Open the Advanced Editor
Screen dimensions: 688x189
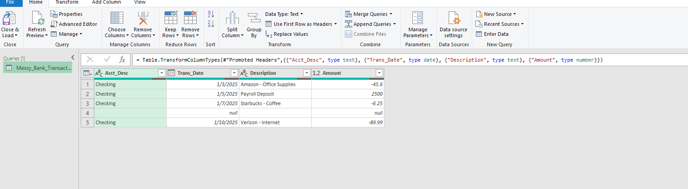point(74,24)
